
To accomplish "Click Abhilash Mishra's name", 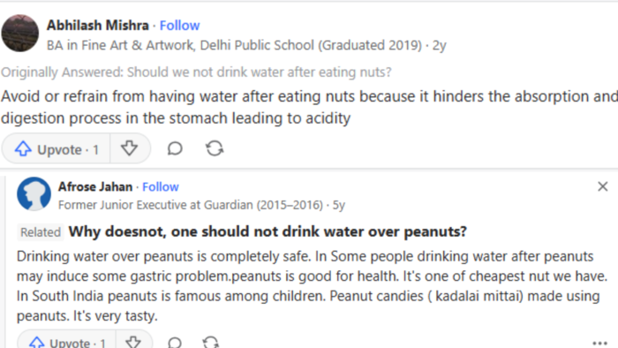I will 98,26.
